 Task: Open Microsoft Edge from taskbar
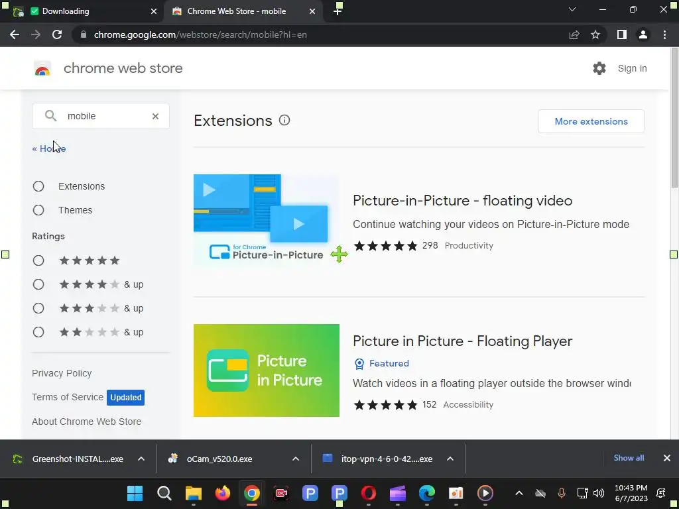[x=426, y=493]
